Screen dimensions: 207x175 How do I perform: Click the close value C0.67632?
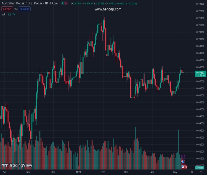[110, 3]
